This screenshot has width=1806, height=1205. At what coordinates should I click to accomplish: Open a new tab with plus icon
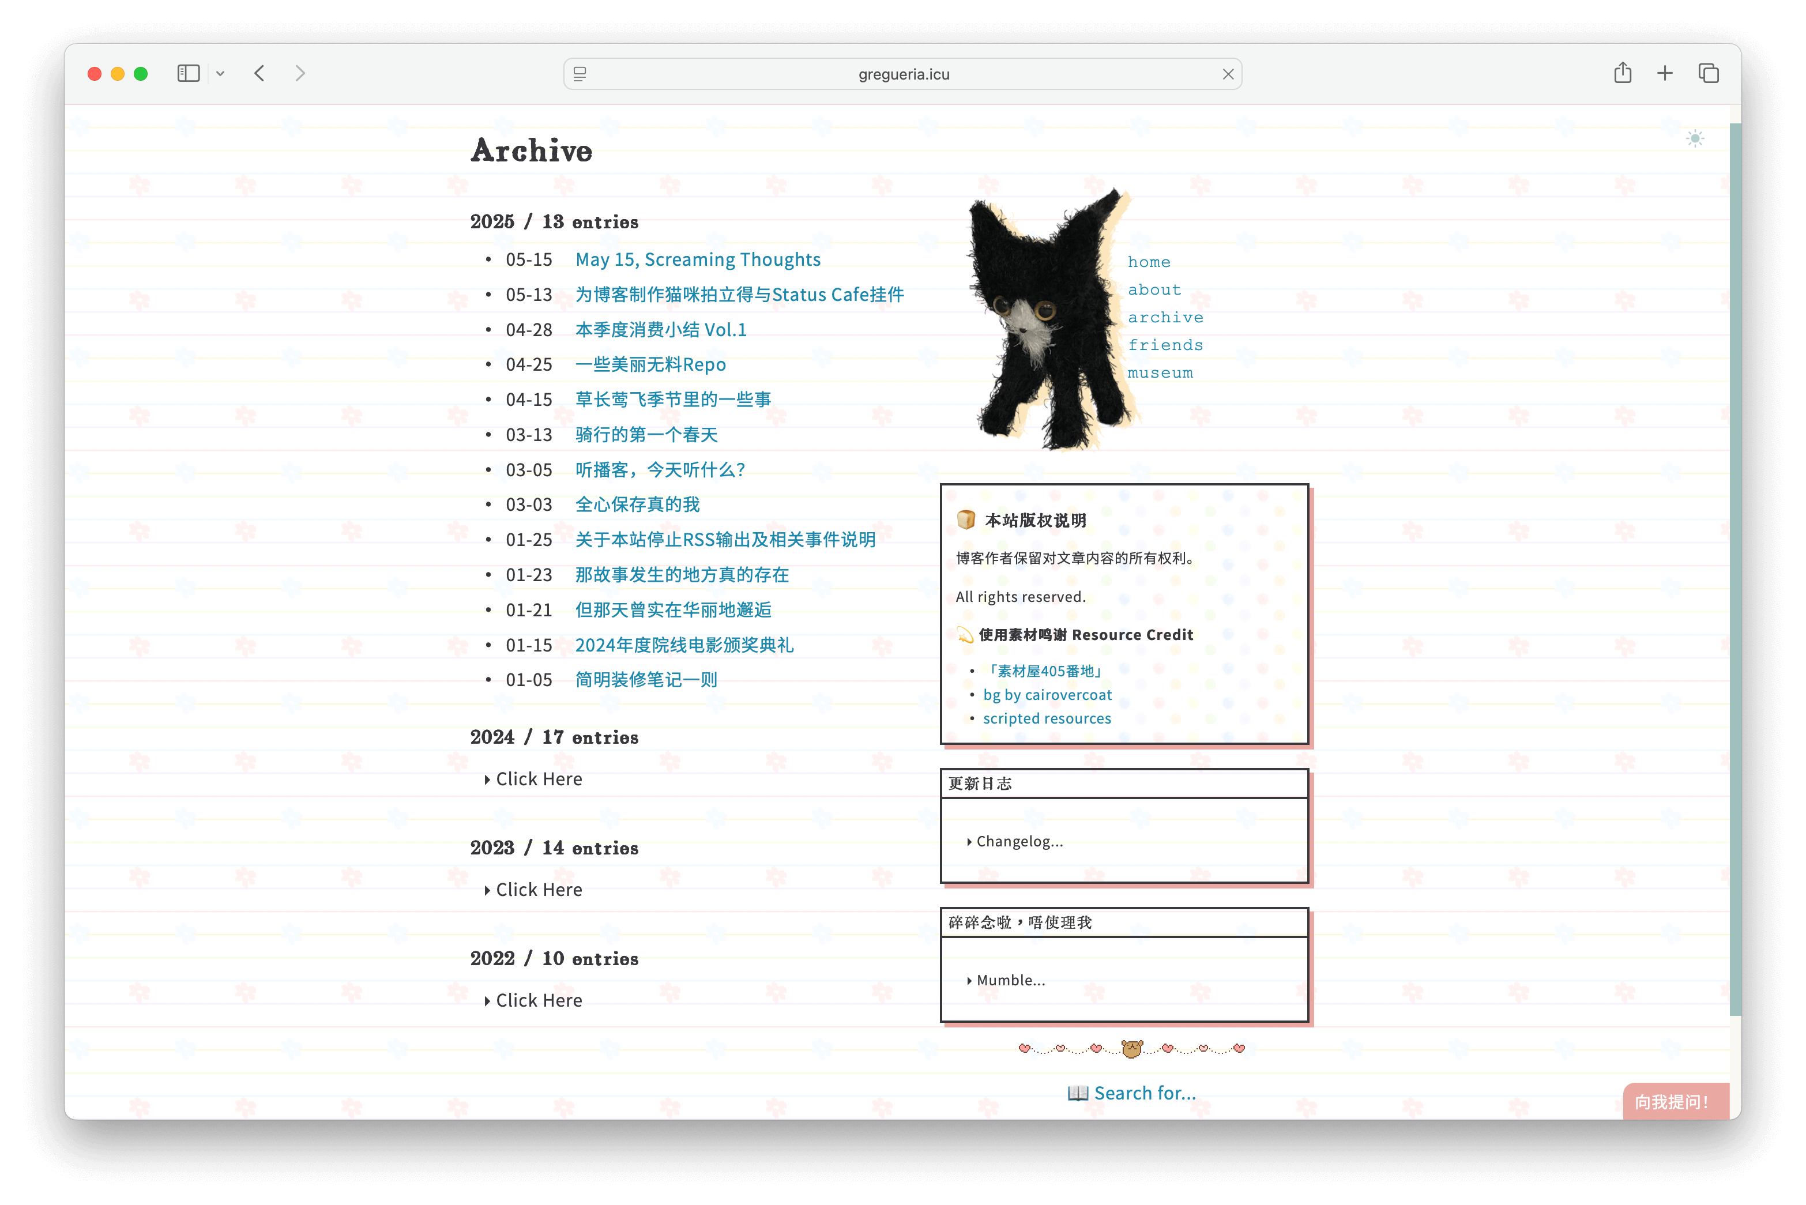(1665, 73)
